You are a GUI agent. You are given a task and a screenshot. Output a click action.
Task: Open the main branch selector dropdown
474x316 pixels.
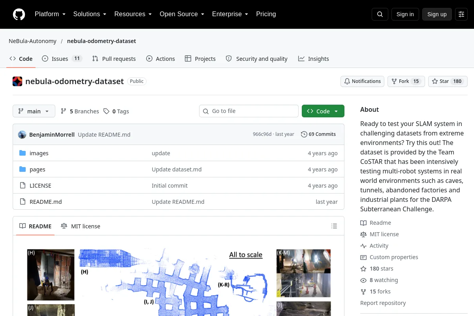[x=34, y=111]
